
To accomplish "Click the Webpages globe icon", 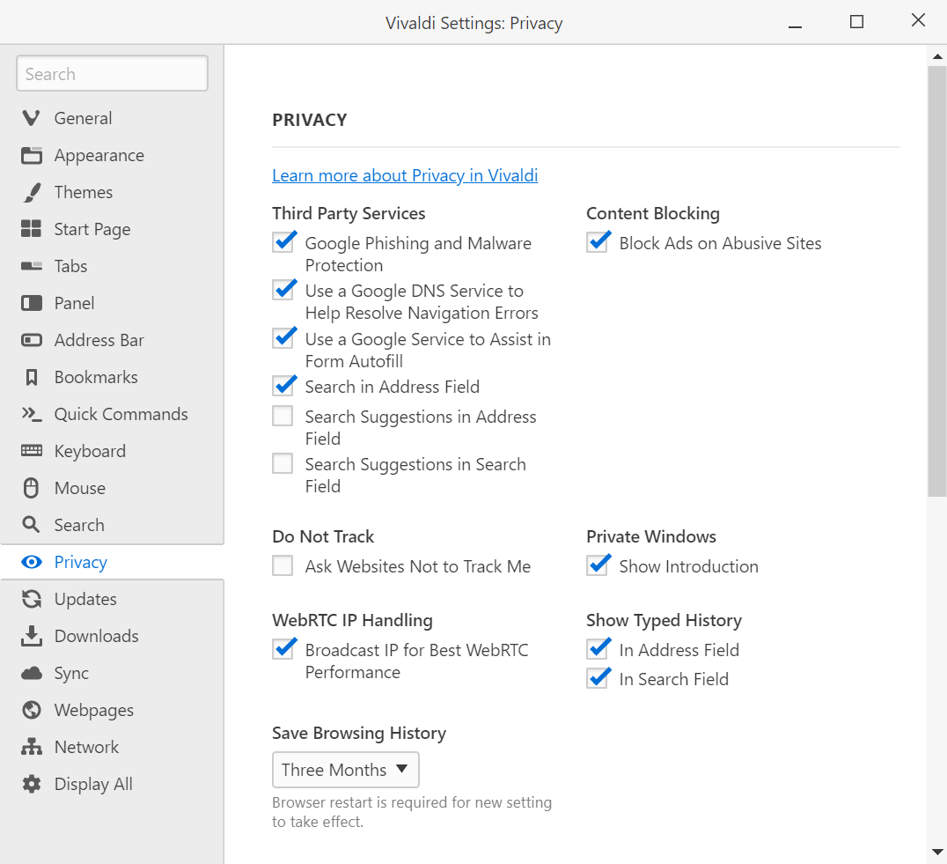I will tap(32, 710).
